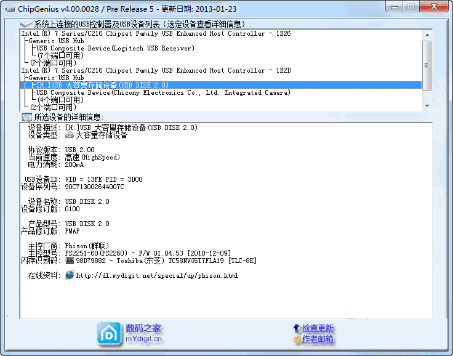Open the dl.mydigit.net phison.html link
453x356 pixels.
point(157,275)
